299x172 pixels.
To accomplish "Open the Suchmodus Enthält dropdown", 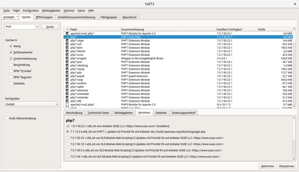I will [32, 104].
